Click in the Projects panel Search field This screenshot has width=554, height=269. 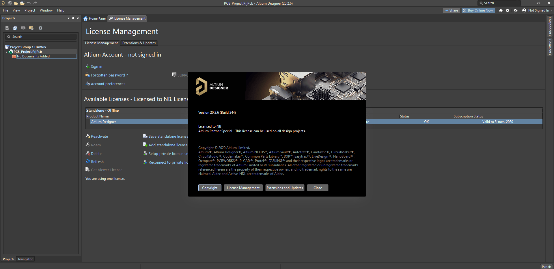pos(41,37)
